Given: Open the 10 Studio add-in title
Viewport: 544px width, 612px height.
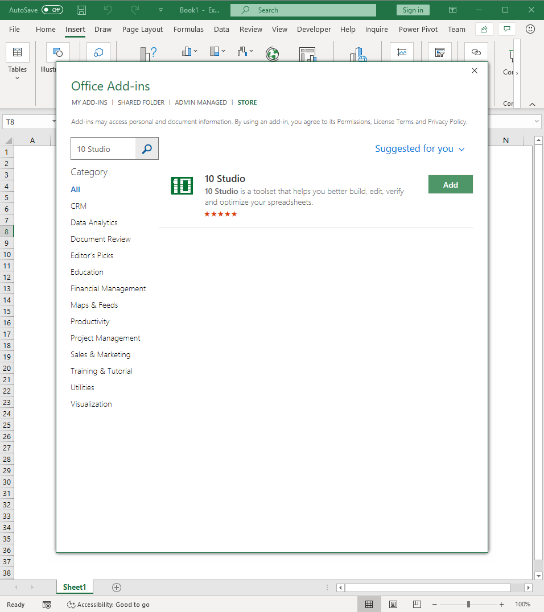Looking at the screenshot, I should coord(225,179).
